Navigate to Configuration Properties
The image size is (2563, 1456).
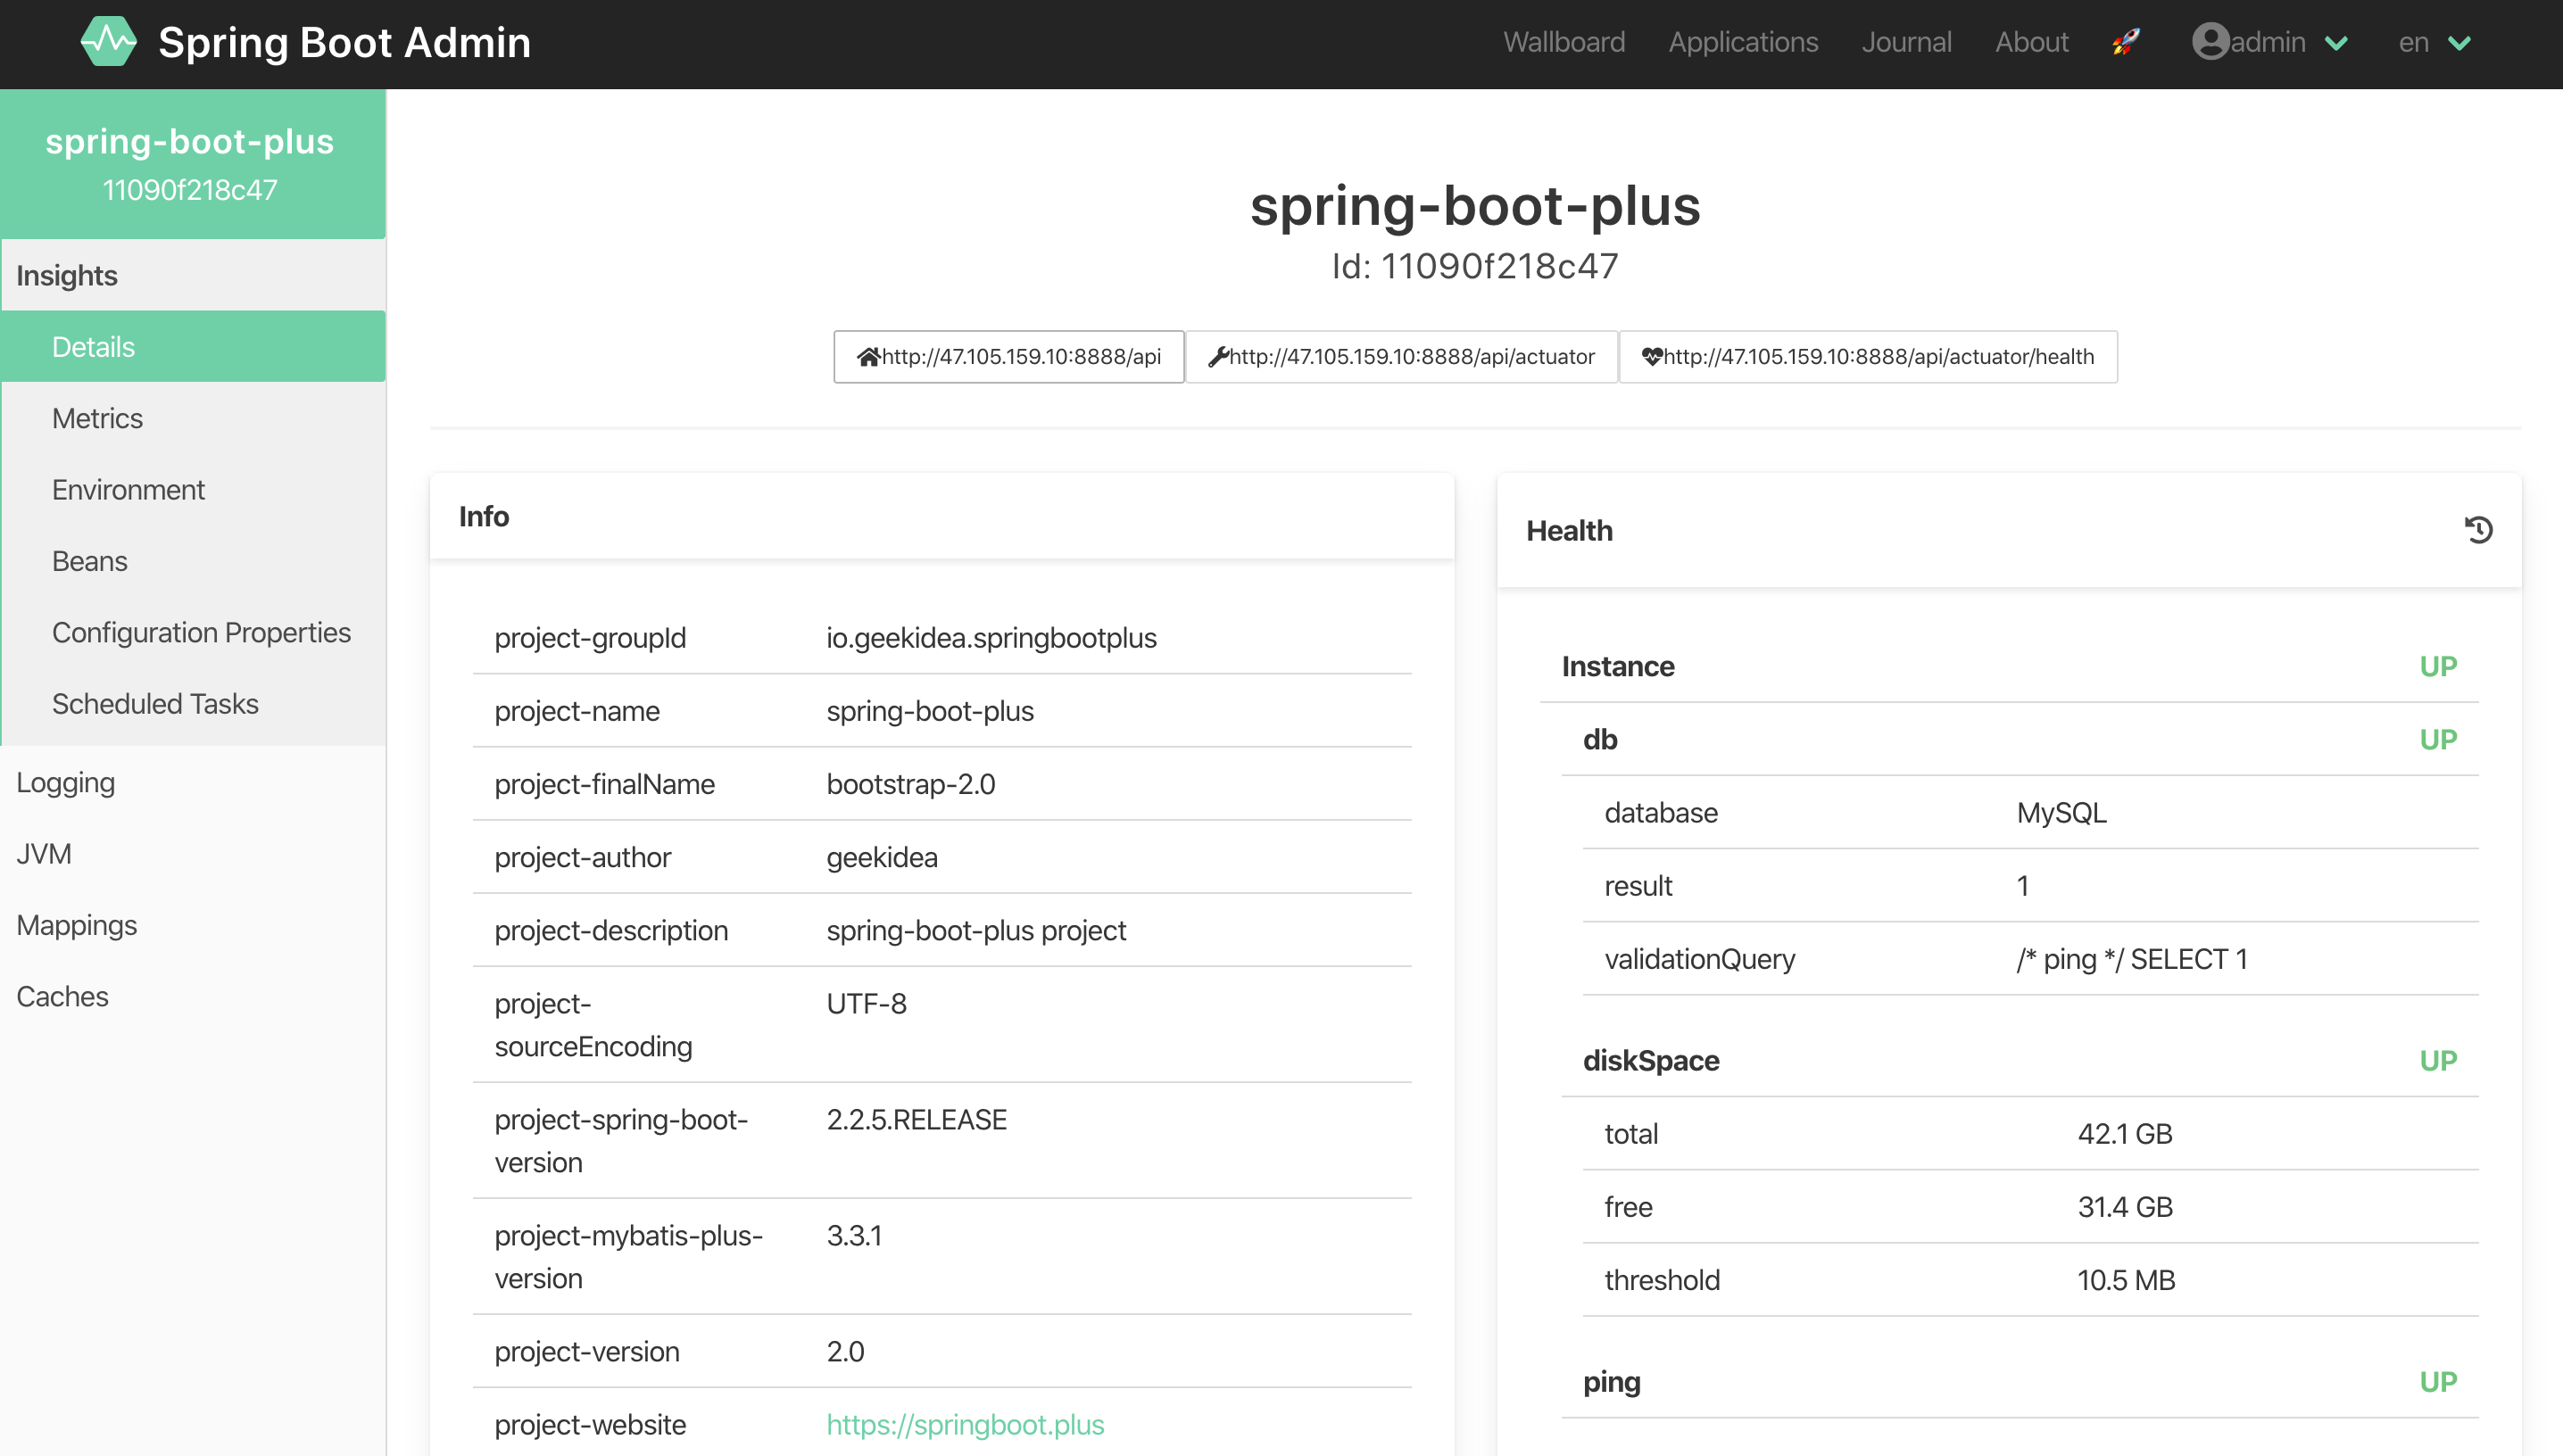[x=200, y=632]
